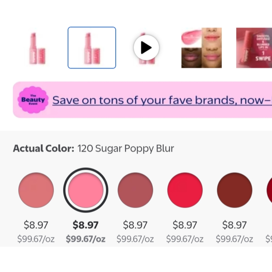View the lip swatches on skin tones image
Image resolution: width=272 pixels, height=272 pixels.
coord(201,48)
